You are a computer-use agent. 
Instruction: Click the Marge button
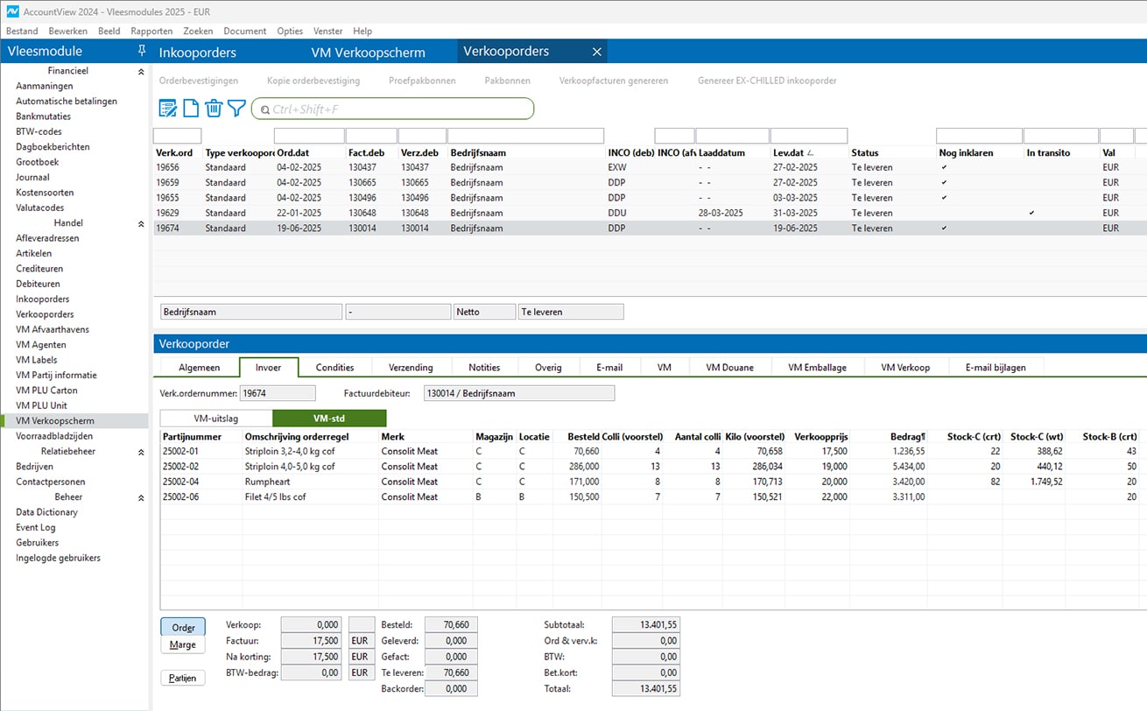coord(183,645)
